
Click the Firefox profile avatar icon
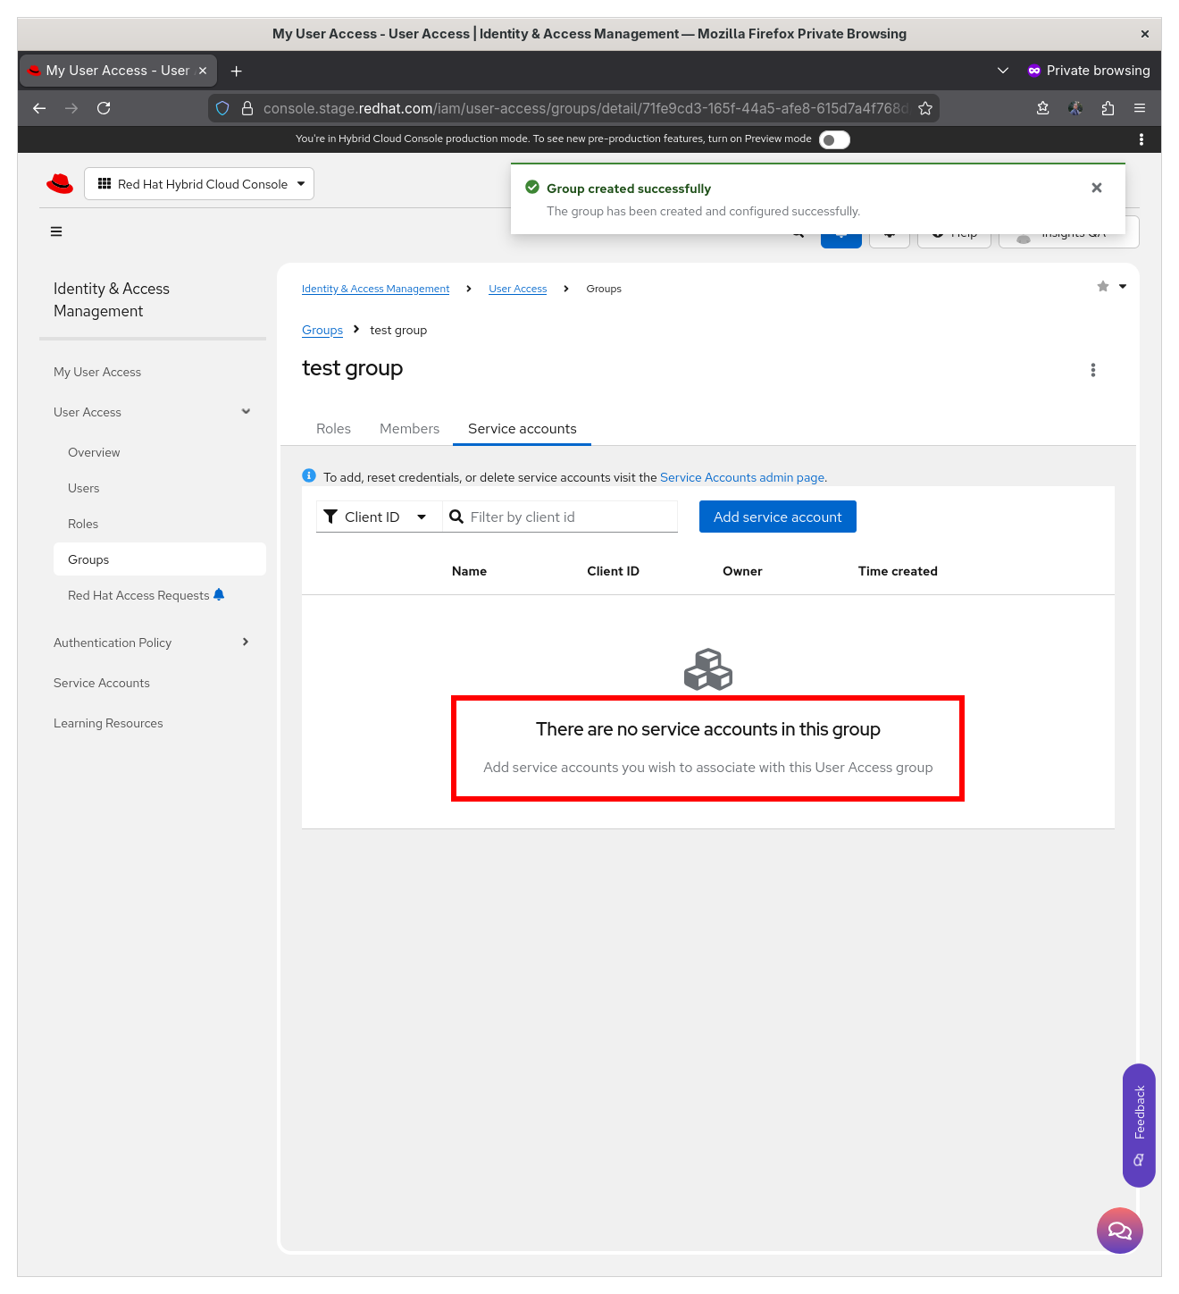pos(1075,108)
